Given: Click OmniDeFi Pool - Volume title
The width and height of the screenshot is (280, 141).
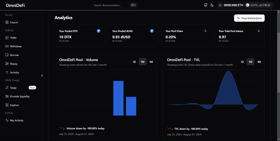Looking at the screenshot, I should click(78, 60).
